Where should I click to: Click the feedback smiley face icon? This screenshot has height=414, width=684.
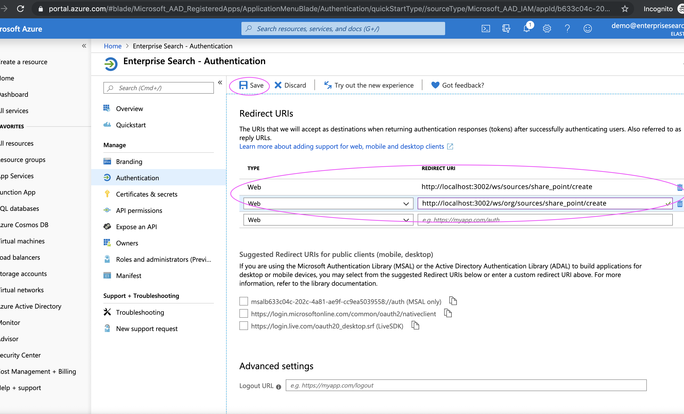587,29
